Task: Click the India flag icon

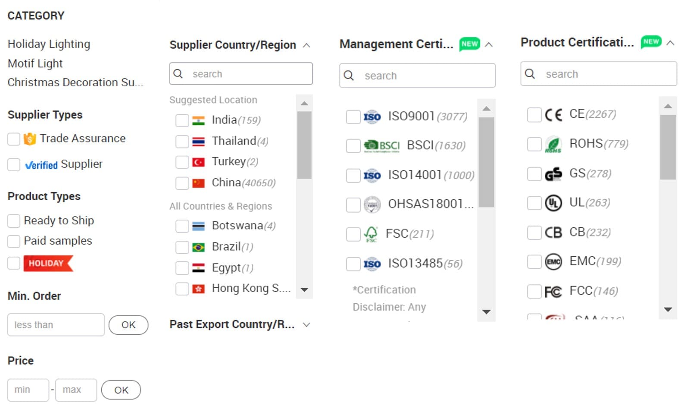Action: pyautogui.click(x=198, y=121)
